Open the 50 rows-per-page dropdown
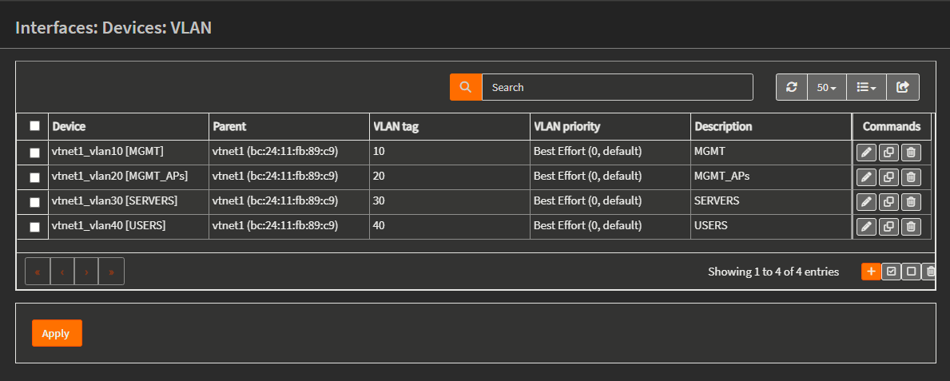The width and height of the screenshot is (950, 381). tap(827, 87)
